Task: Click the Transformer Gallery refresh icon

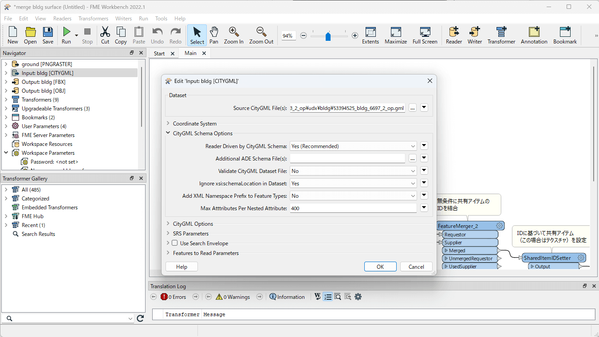Action: pyautogui.click(x=140, y=318)
